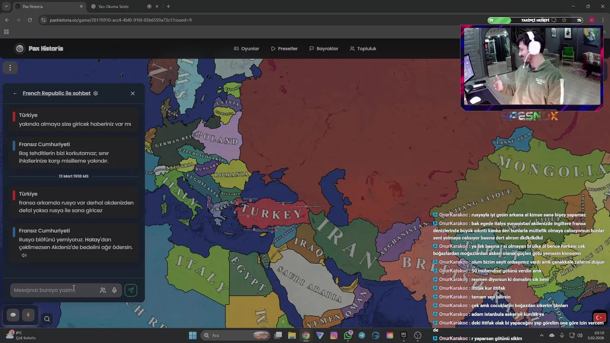Open WhatsApp from taskbar
Viewport: 610px width, 343px height.
[348, 335]
